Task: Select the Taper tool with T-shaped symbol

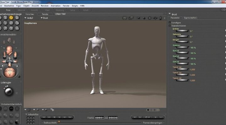Action: (5, 23)
